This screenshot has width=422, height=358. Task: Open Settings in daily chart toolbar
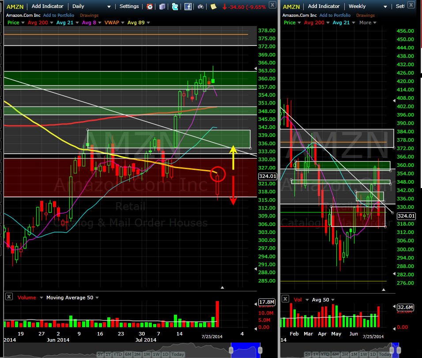click(129, 6)
